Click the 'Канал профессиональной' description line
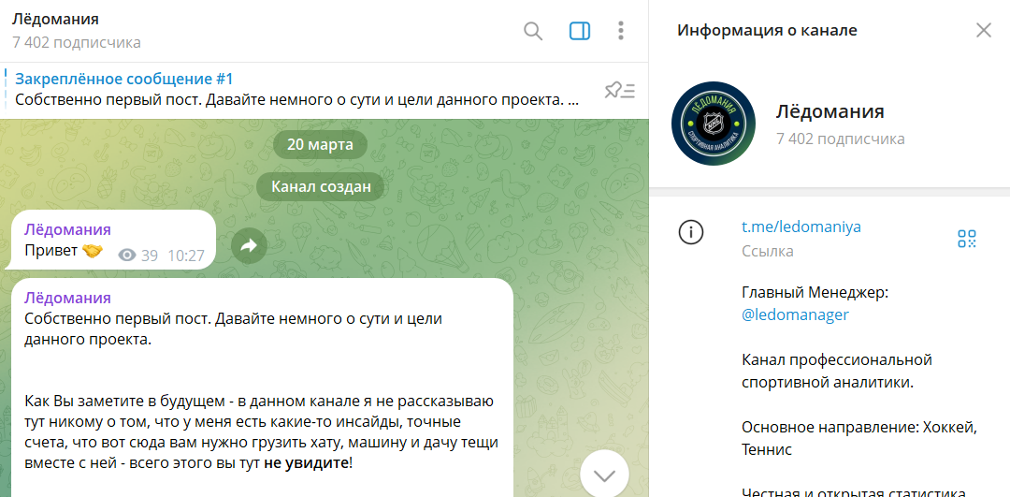The width and height of the screenshot is (1010, 497). [x=837, y=359]
